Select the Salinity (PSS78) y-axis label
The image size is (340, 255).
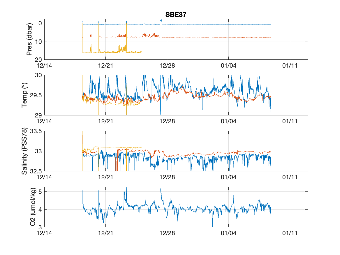[24, 151]
